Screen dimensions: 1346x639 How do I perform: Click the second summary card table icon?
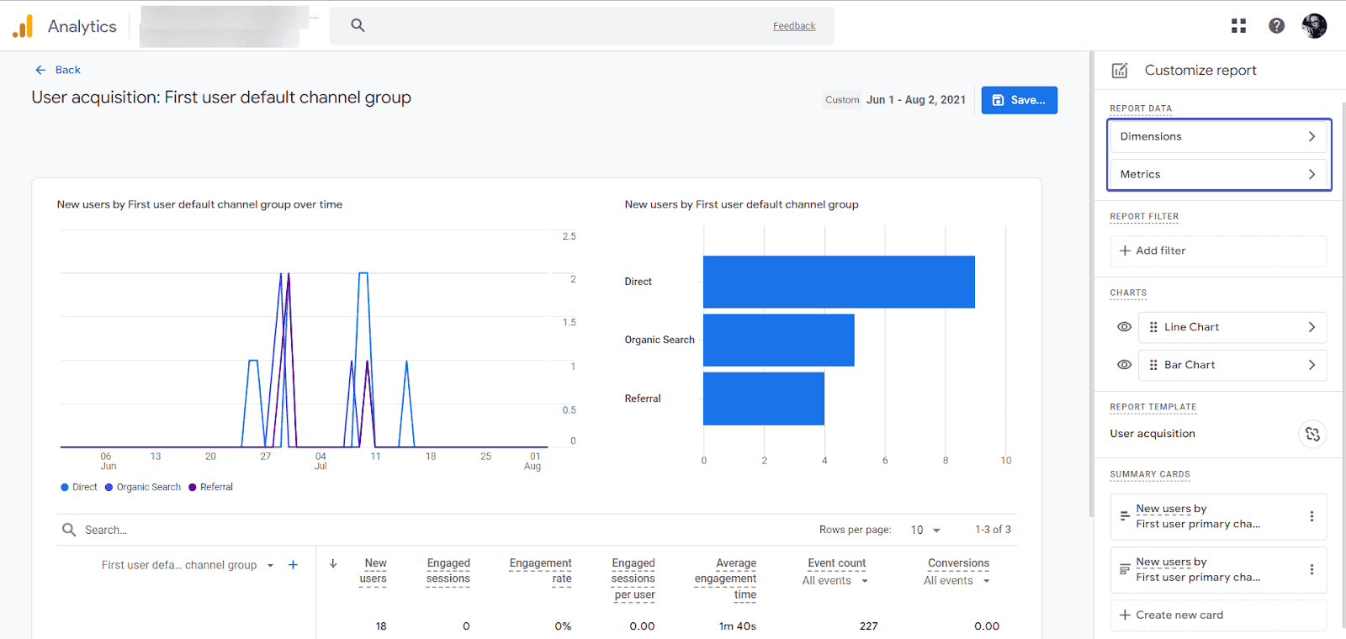click(1125, 569)
